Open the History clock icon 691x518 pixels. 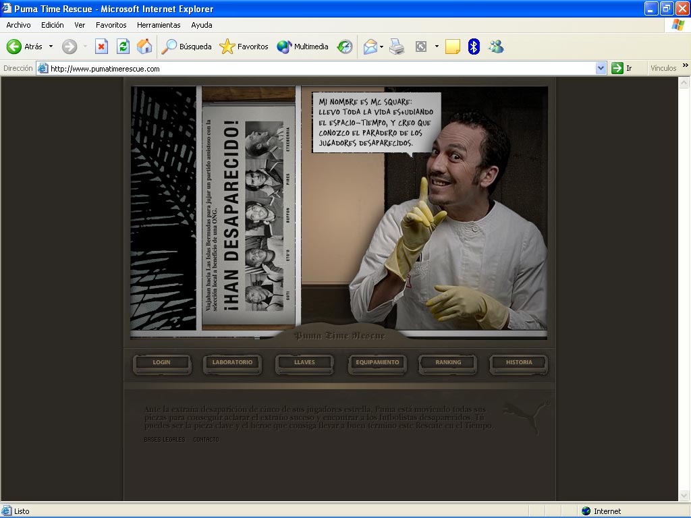click(345, 47)
